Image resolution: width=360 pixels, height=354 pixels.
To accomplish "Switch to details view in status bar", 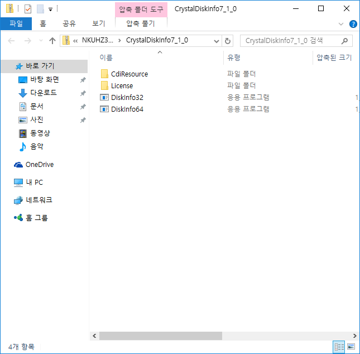I will pyautogui.click(x=339, y=347).
